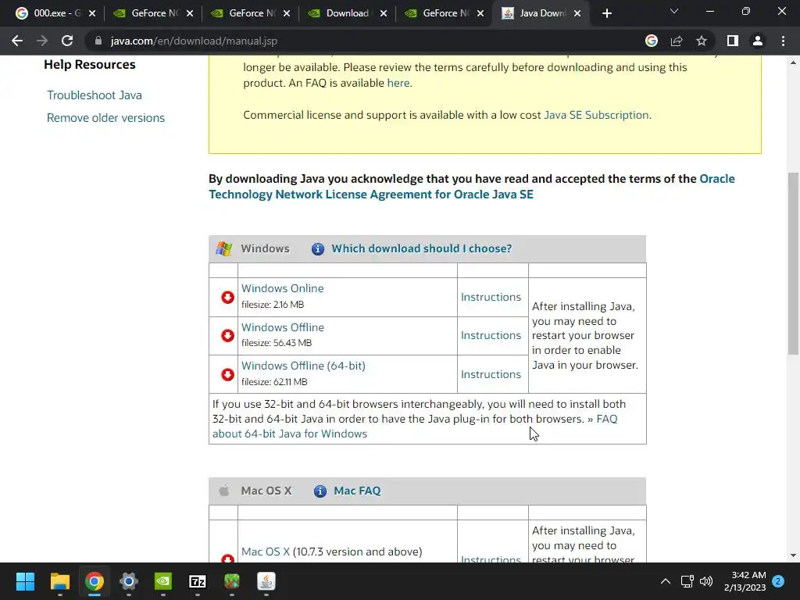This screenshot has width=800, height=600.
Task: Open Instructions for Windows Offline 56.43 MB
Action: point(491,335)
